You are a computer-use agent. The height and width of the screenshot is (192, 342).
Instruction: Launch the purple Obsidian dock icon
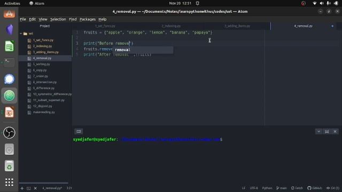tap(9, 29)
